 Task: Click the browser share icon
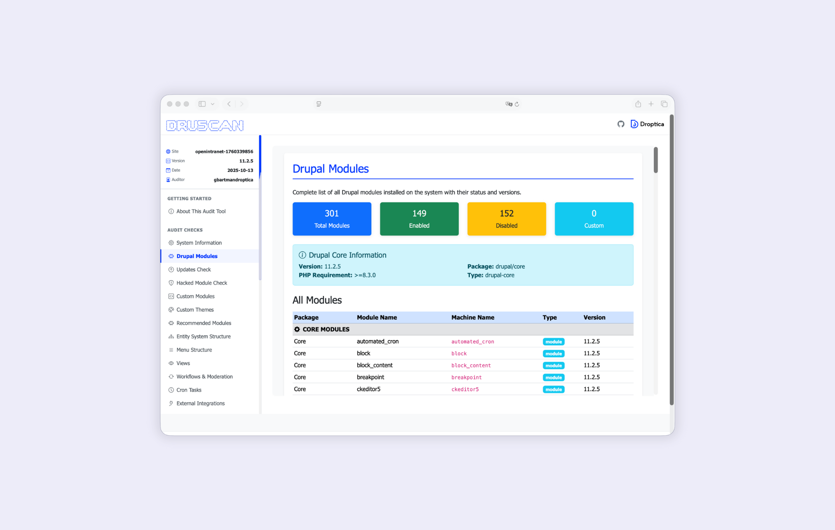click(638, 104)
